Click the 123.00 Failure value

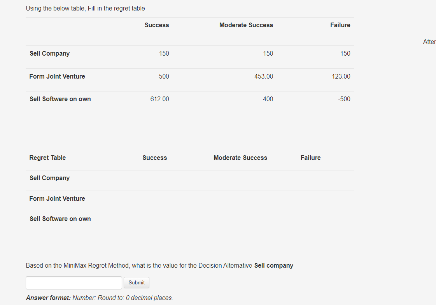341,77
